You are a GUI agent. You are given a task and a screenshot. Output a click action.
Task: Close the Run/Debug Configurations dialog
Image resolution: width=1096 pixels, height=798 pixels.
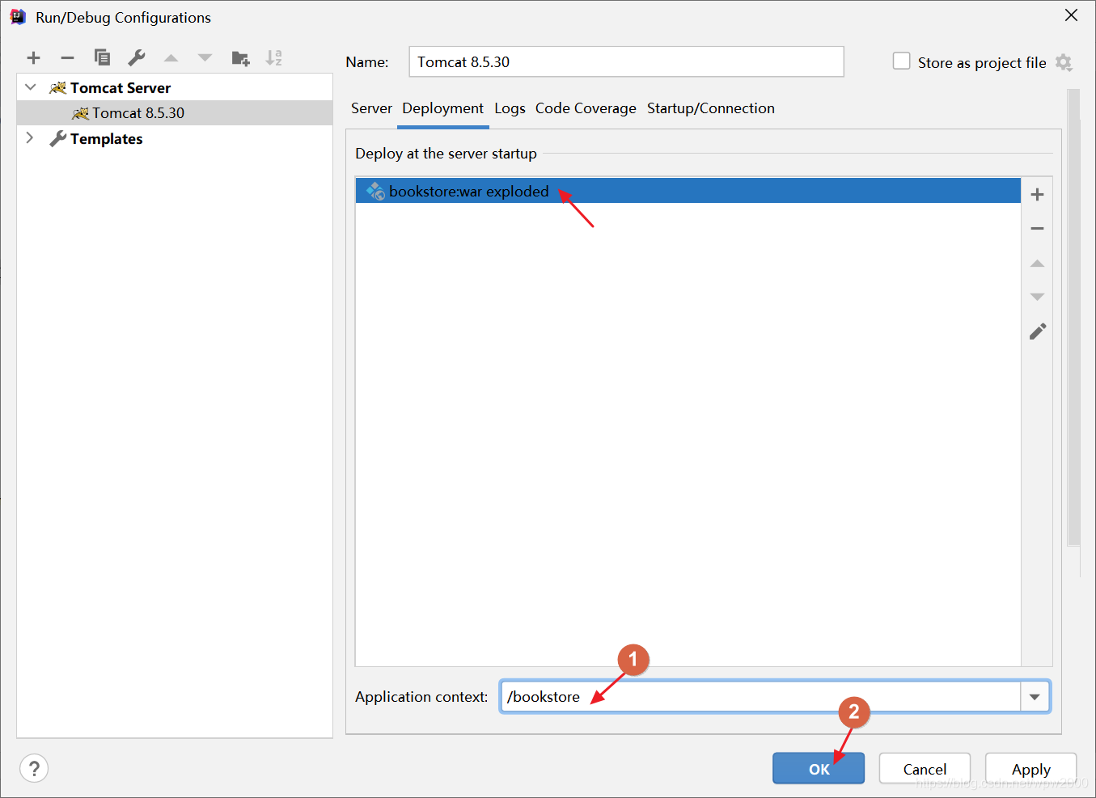[1071, 15]
